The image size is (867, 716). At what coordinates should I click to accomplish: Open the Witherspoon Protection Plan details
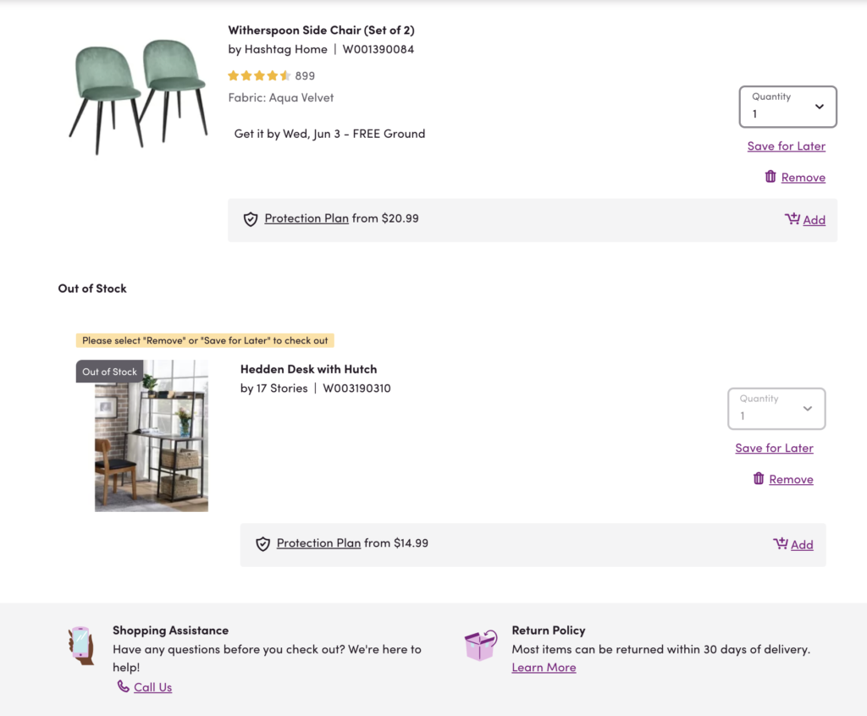(306, 218)
